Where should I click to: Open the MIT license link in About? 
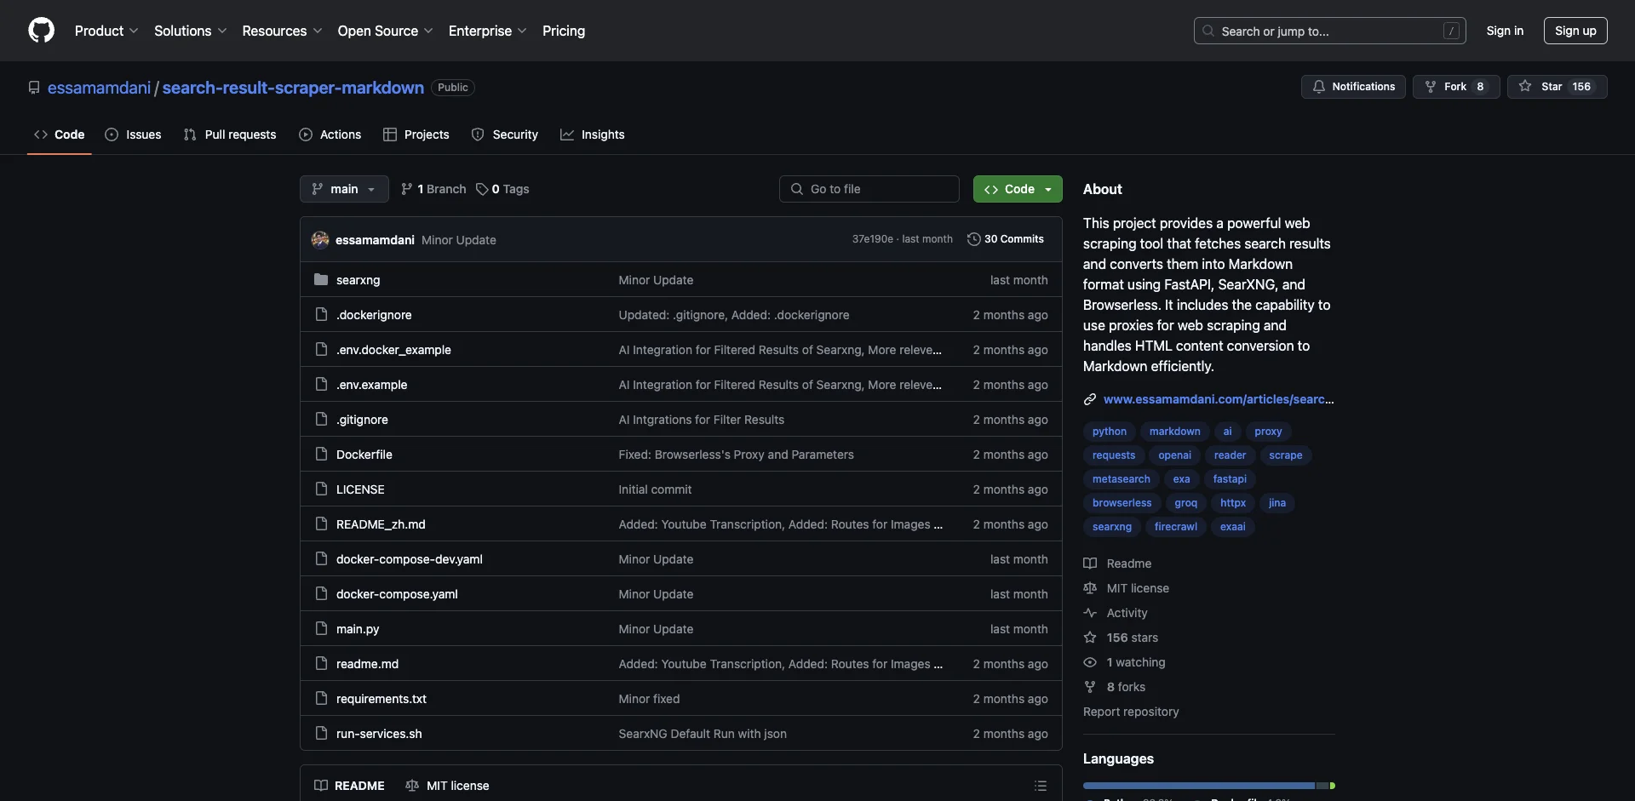(1126, 588)
